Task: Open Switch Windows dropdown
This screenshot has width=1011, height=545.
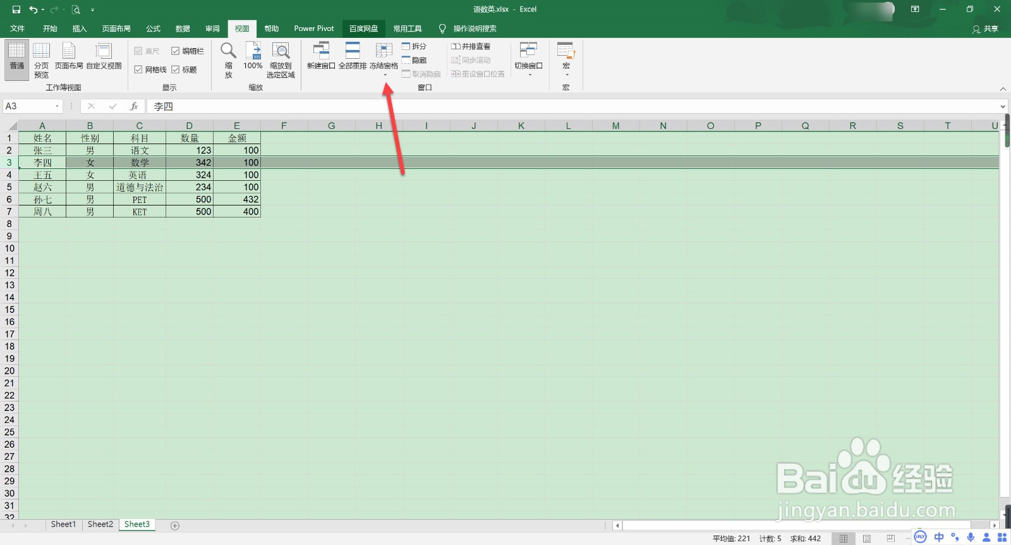Action: 529,60
